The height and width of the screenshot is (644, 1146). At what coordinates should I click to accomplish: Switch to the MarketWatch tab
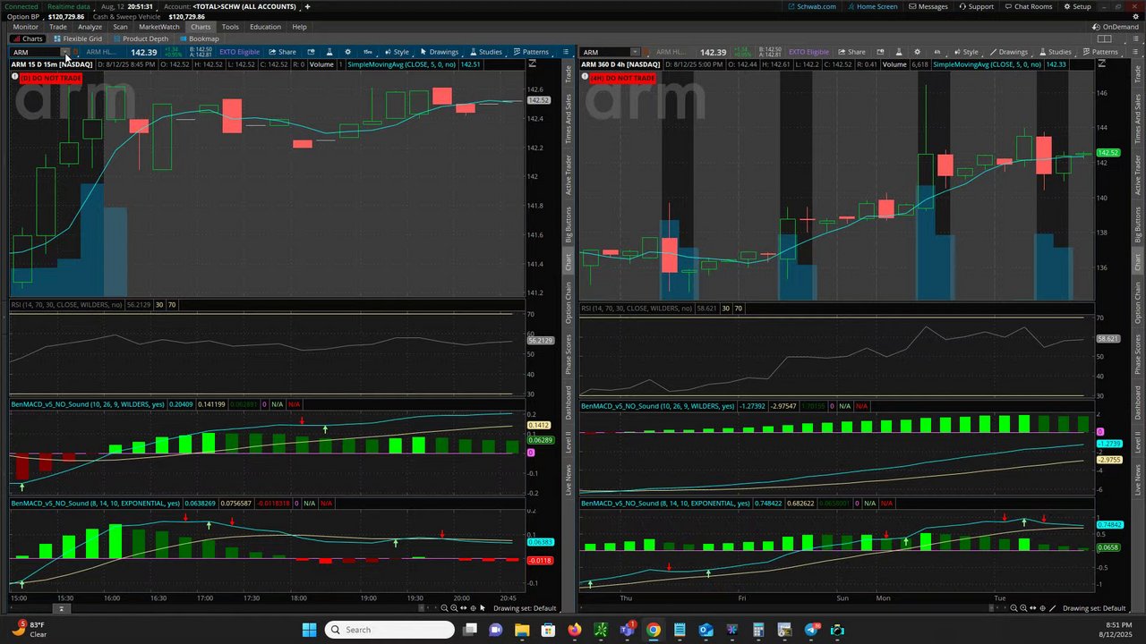[159, 27]
